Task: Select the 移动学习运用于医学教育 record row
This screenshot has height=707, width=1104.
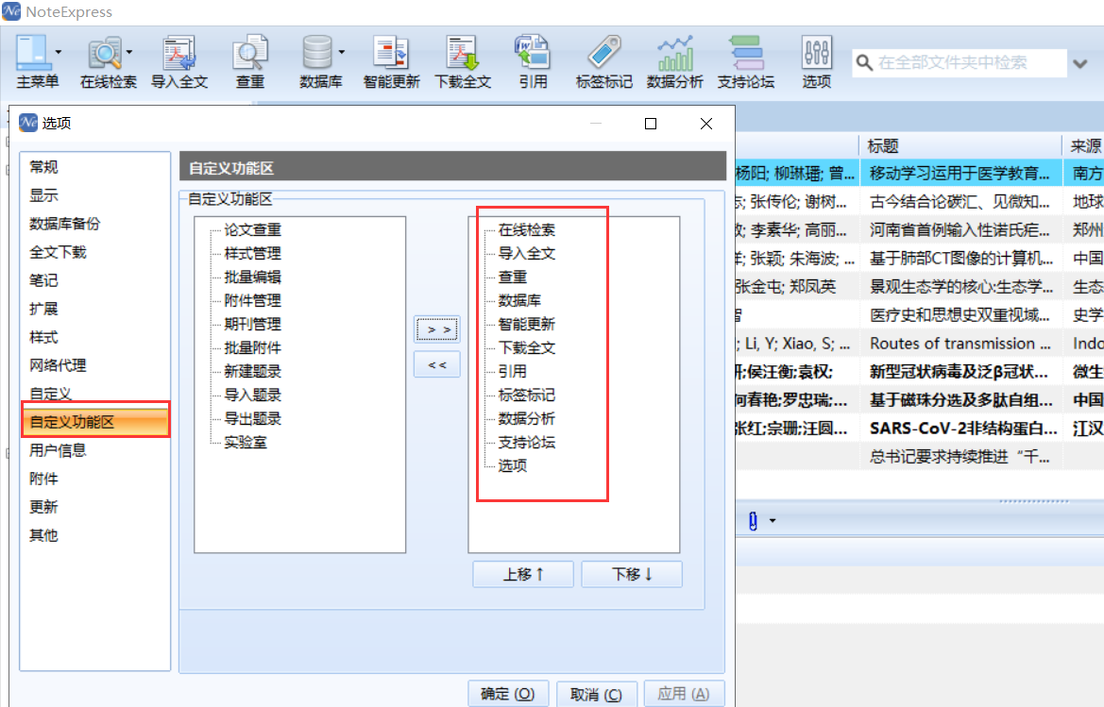Action: point(920,173)
